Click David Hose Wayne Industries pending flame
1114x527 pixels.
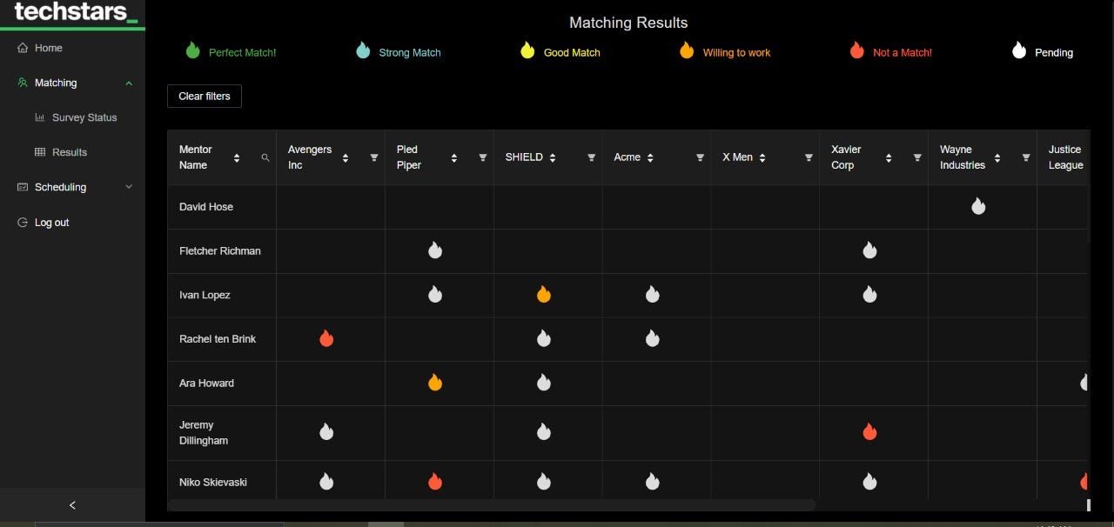(x=978, y=206)
